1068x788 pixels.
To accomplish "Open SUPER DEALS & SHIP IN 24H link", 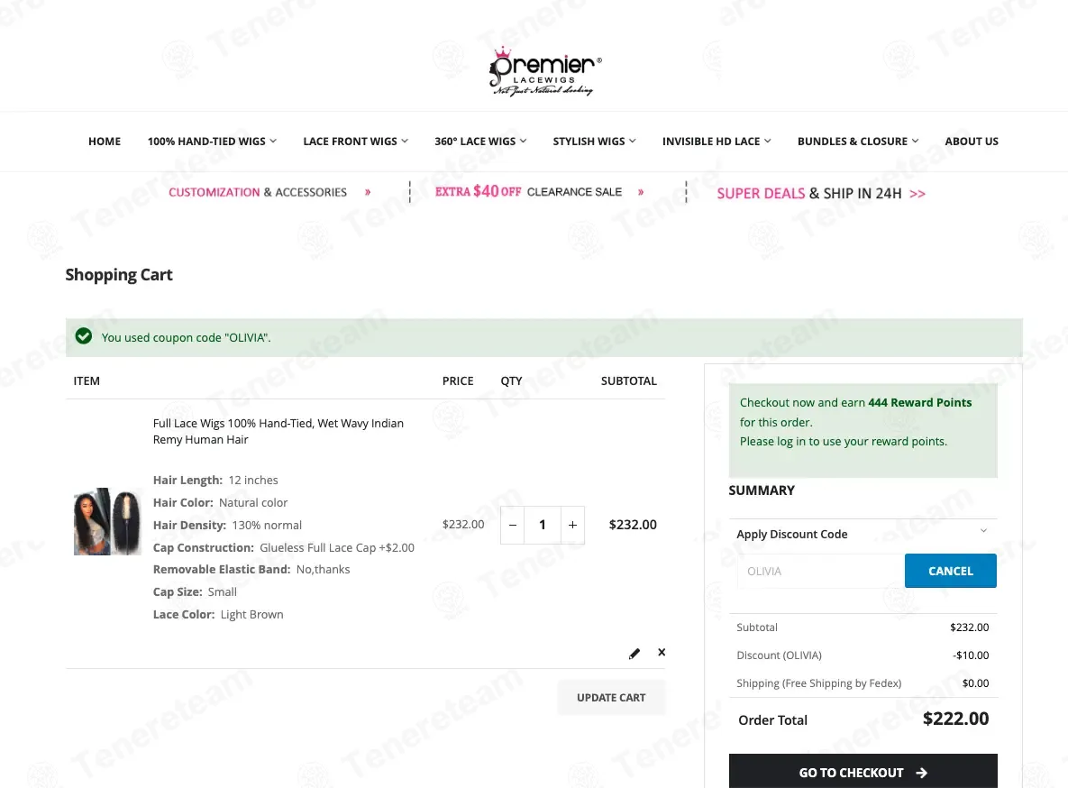I will 809,194.
